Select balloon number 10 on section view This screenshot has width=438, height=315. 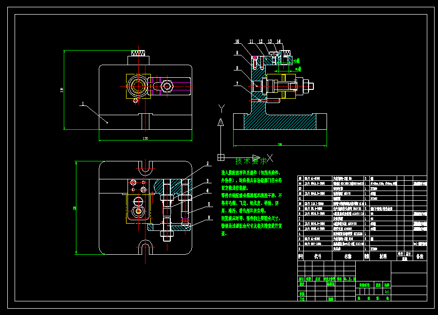pos(237,41)
